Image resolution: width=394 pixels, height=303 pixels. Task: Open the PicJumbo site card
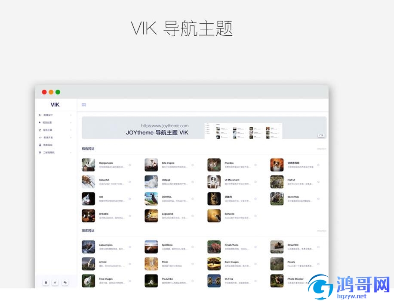point(169,281)
